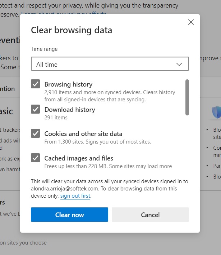Toggle the Cookies and other site data checkbox
Viewport: 221px width, 255px height.
click(x=35, y=133)
